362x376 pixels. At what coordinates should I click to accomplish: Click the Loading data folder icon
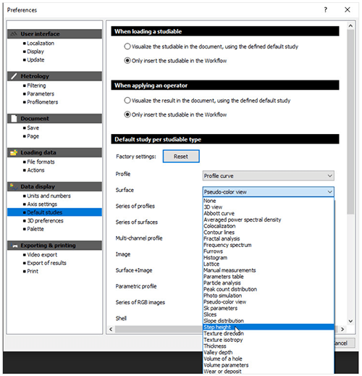tap(14, 153)
